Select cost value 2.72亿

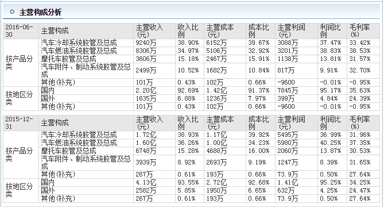pos(216,182)
